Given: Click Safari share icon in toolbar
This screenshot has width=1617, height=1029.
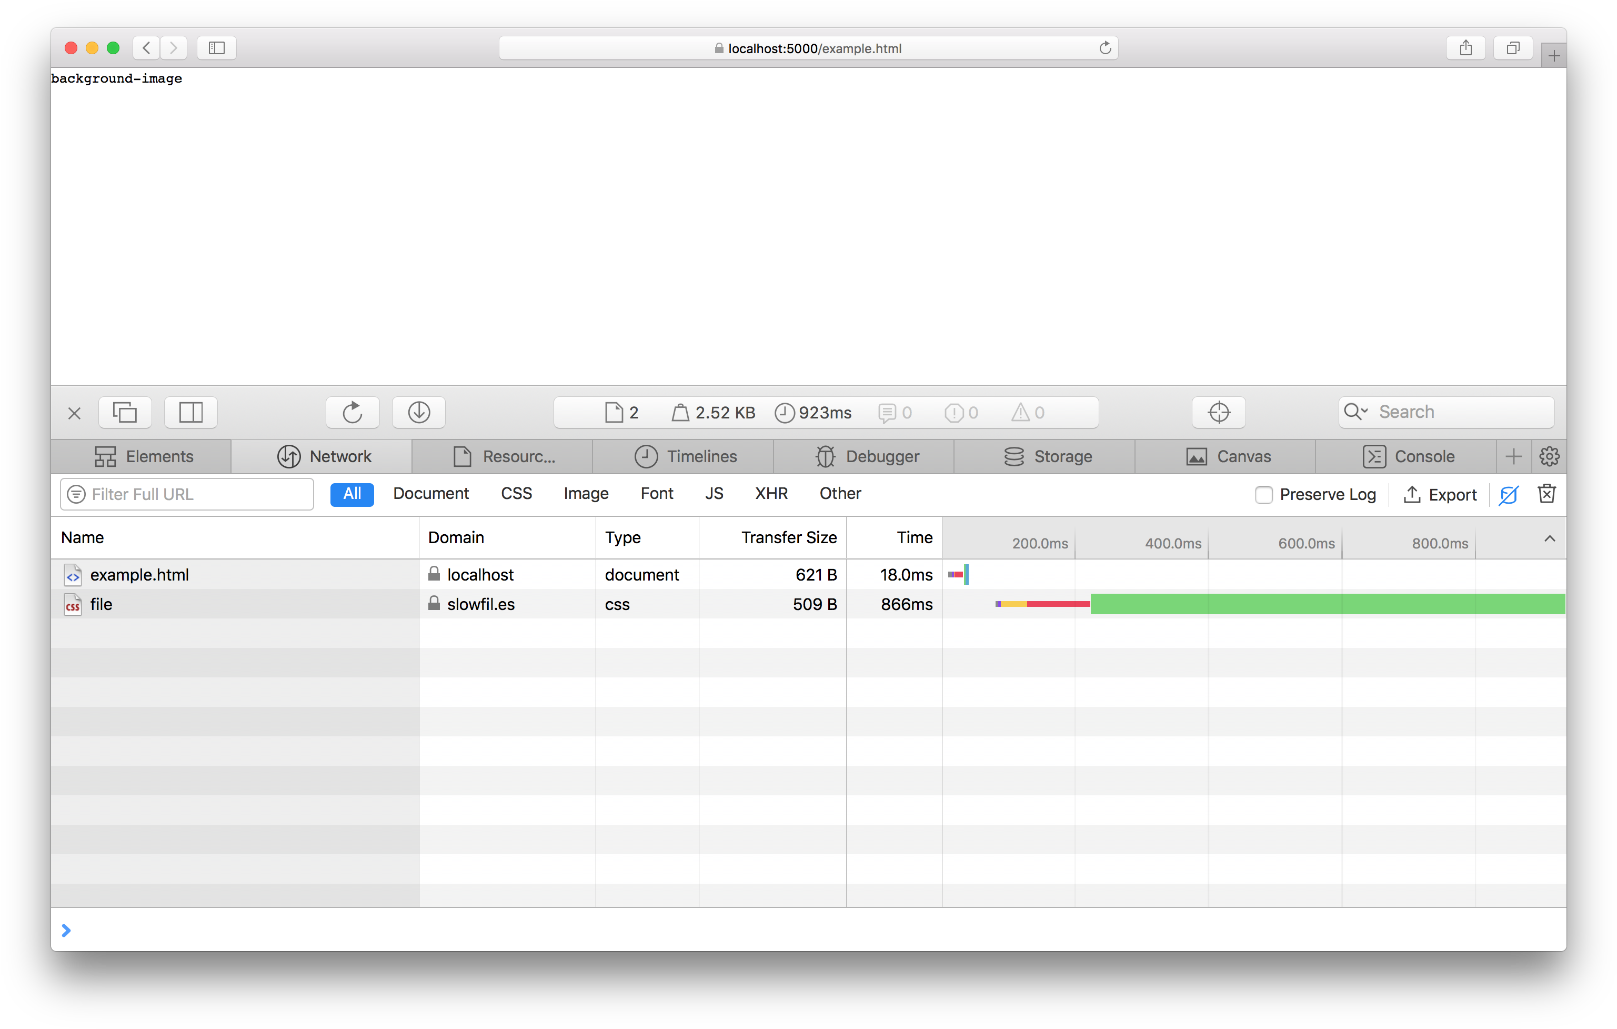Looking at the screenshot, I should [x=1465, y=48].
